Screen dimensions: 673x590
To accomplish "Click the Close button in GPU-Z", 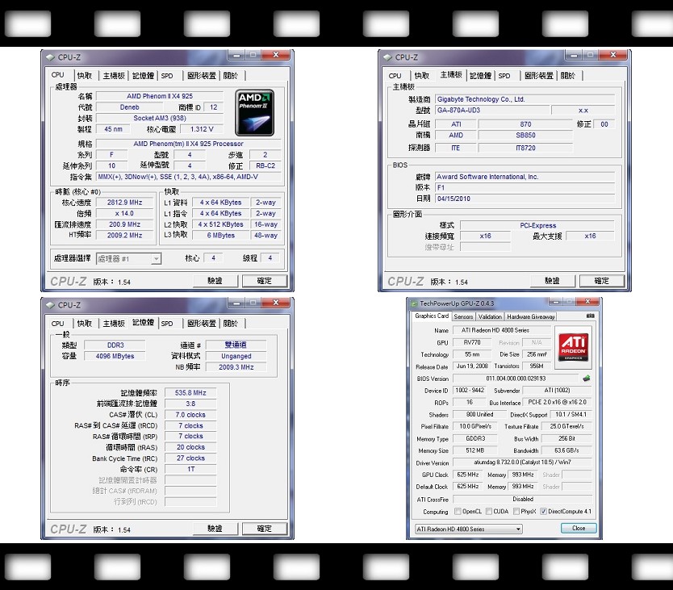I will [x=579, y=528].
